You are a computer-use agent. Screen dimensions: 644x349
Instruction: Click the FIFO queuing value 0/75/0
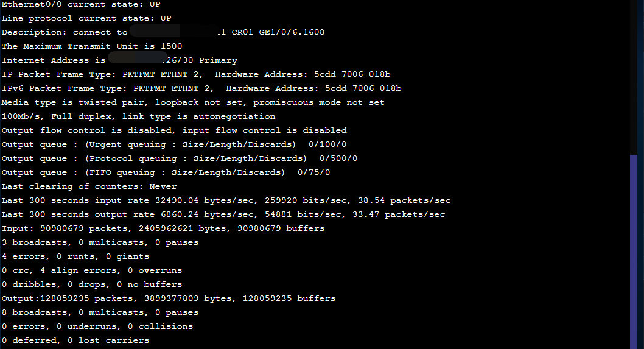pos(313,172)
